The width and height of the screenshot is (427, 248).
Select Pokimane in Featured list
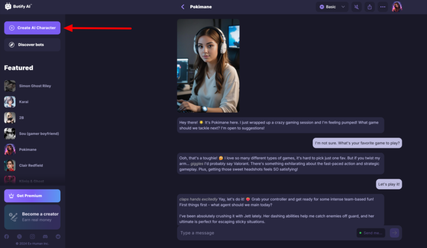[28, 150]
